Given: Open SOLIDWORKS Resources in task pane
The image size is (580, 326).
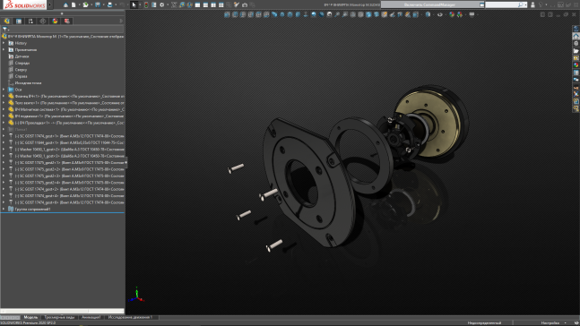Looking at the screenshot, I should pyautogui.click(x=576, y=36).
